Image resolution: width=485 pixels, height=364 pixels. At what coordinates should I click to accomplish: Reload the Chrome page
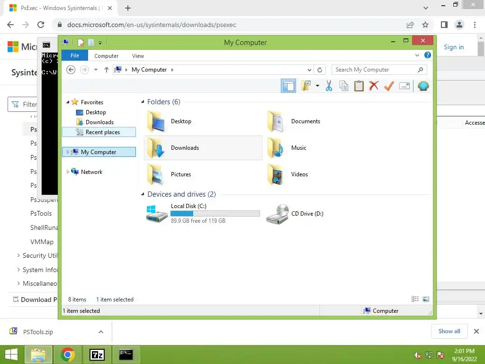pos(41,25)
